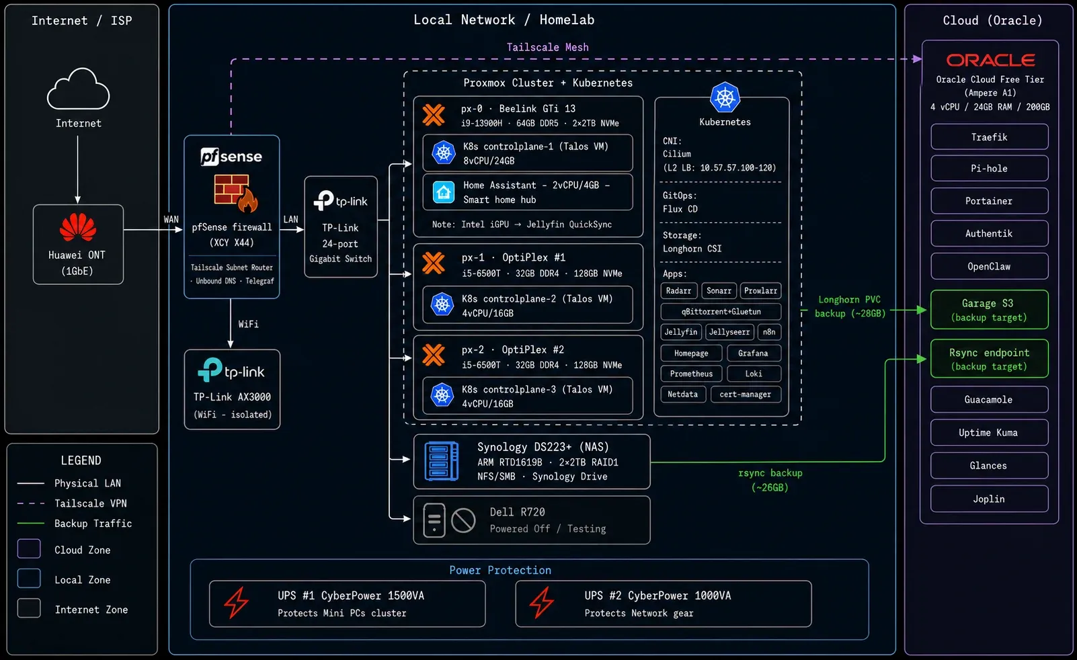
Task: Click Kubernetes icon beside controlplane-1
Action: coord(444,153)
